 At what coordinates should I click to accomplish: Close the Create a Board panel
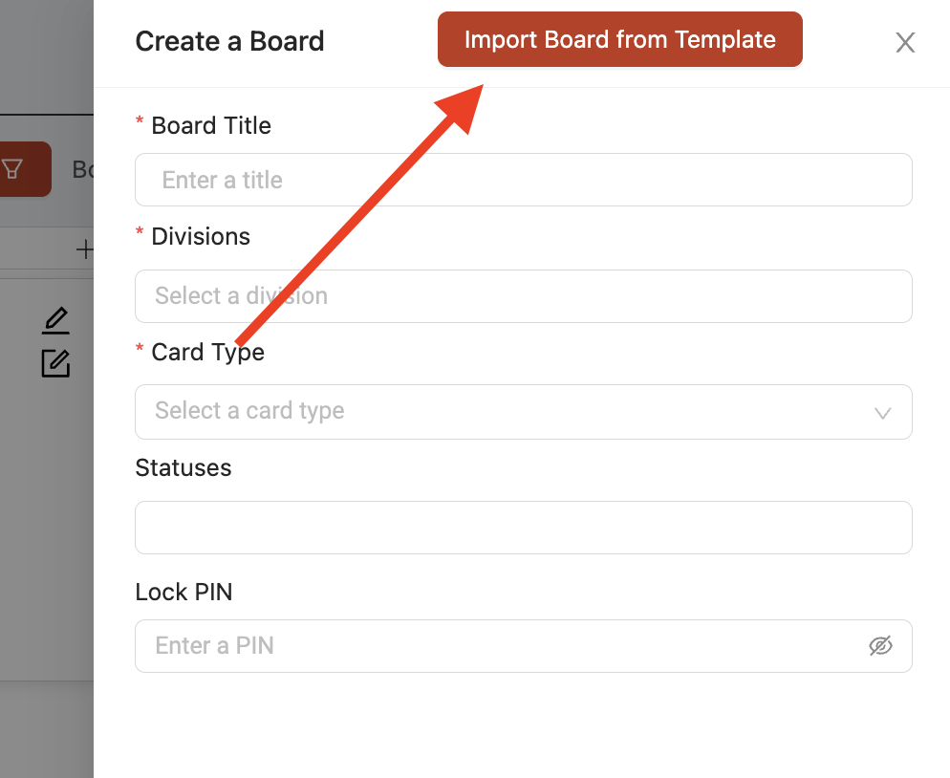pos(905,42)
